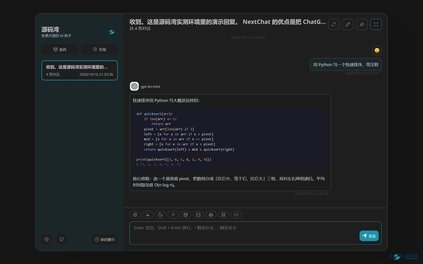Focus the message input field
This screenshot has width=423, height=264.
(255, 233)
